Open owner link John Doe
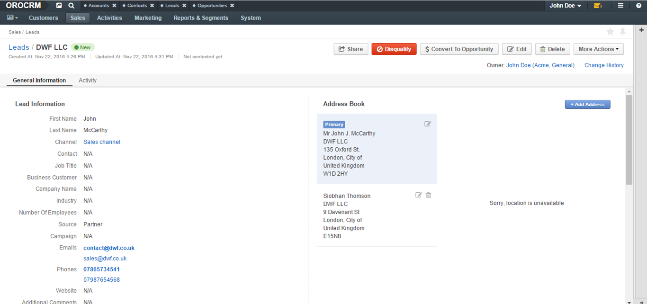Screen dimensions: 647x304 (519, 65)
